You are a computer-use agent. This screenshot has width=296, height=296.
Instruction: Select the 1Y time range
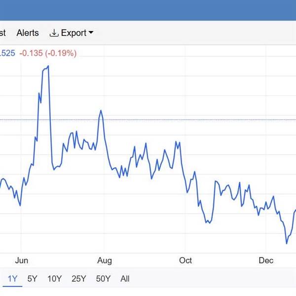point(12,279)
